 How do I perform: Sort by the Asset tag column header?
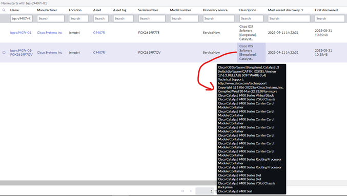point(120,10)
